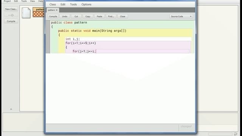The width and height of the screenshot is (242, 136).
Task: Click the 'public static void main' line
Action: (92, 31)
